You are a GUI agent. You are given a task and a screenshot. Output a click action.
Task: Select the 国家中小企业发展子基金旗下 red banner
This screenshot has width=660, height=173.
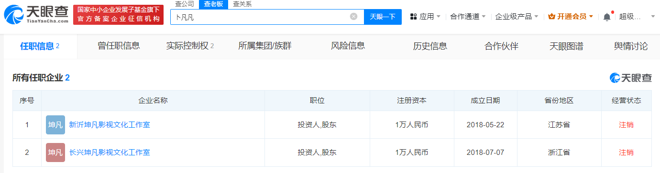pos(118,15)
